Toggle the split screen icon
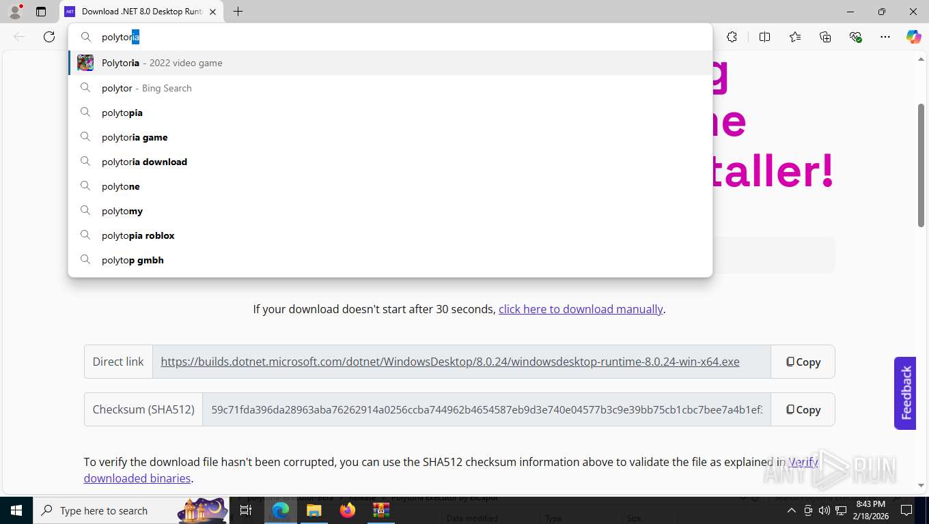The height and width of the screenshot is (524, 929). (x=764, y=37)
